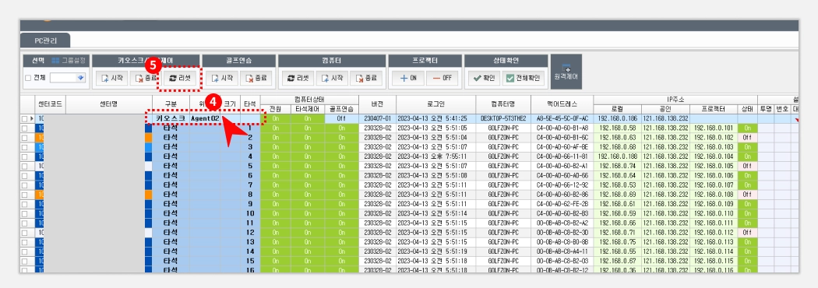Screen dimensions: 818x288
Task: Click the 확인 status check button
Action: 484,79
